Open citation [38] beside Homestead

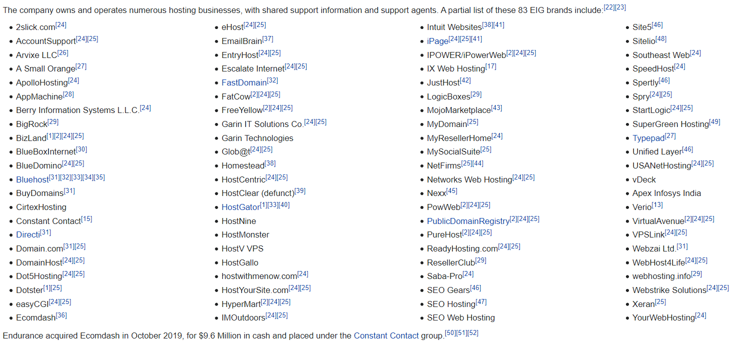coord(270,163)
